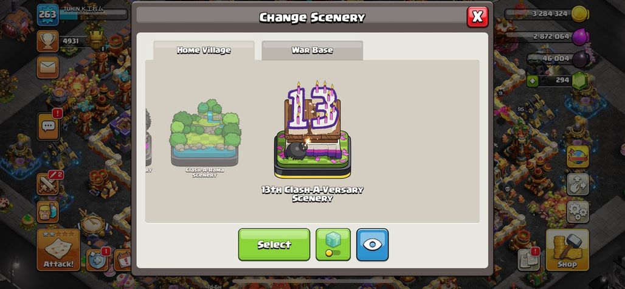Image resolution: width=625 pixels, height=289 pixels.
Task: Open the settings gears icon
Action: click(x=578, y=212)
